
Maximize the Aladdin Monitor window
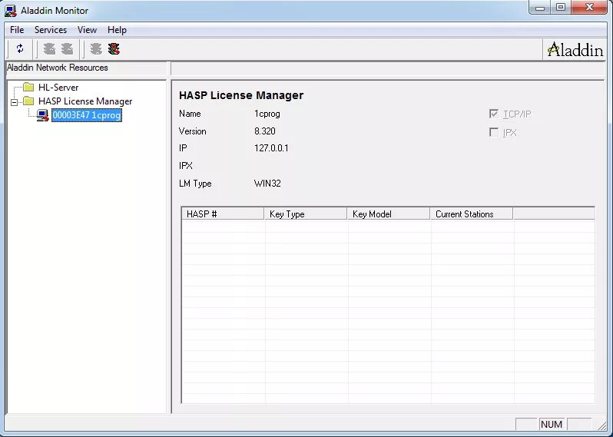click(x=561, y=8)
